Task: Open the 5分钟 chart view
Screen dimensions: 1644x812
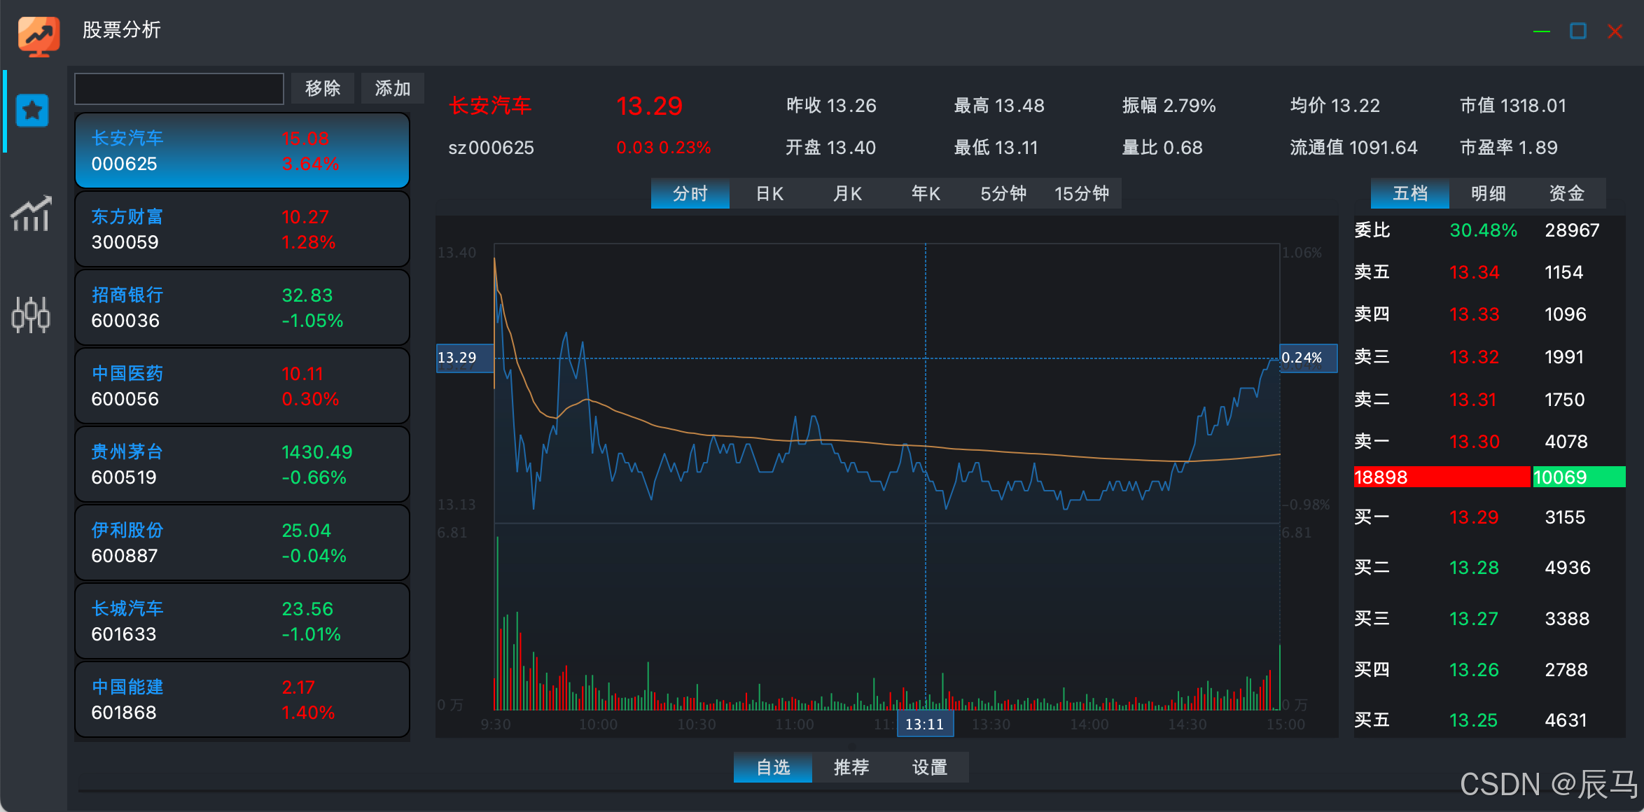Action: pos(1003,194)
